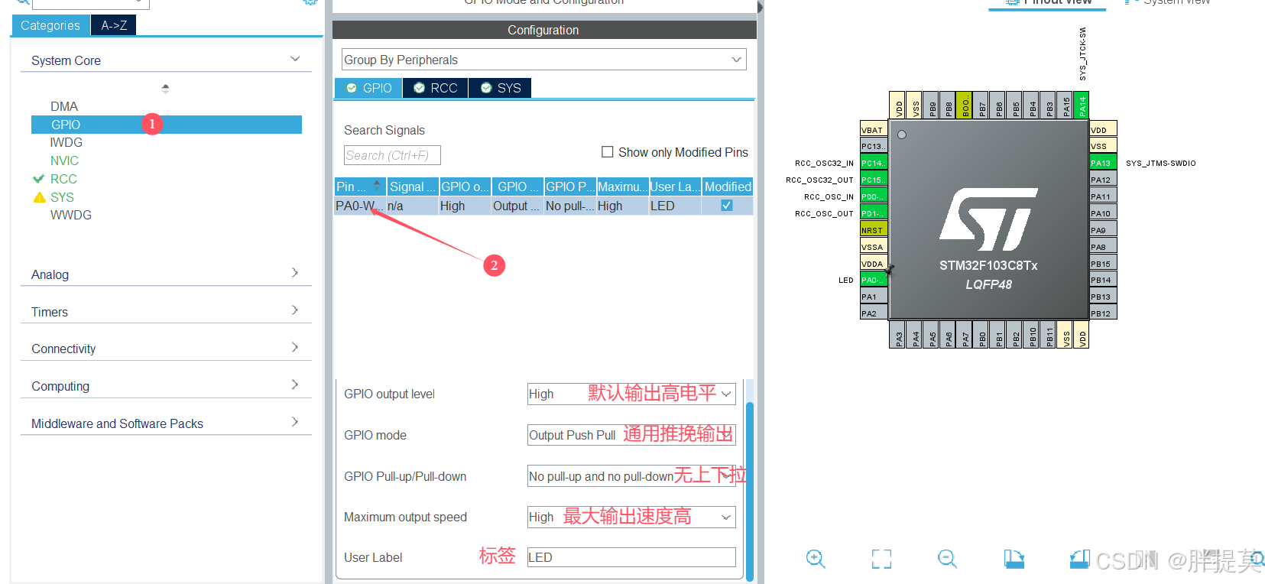Open the Maximum output speed dropdown
1265x584 pixels.
tap(631, 517)
